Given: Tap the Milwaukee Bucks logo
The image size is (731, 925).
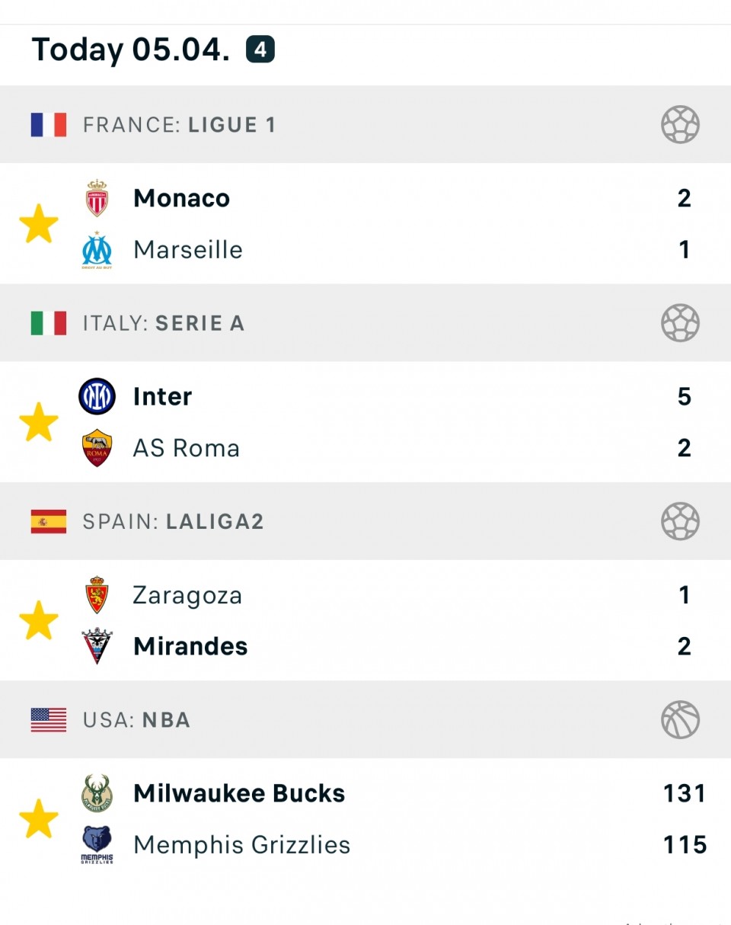Looking at the screenshot, I should click(97, 793).
